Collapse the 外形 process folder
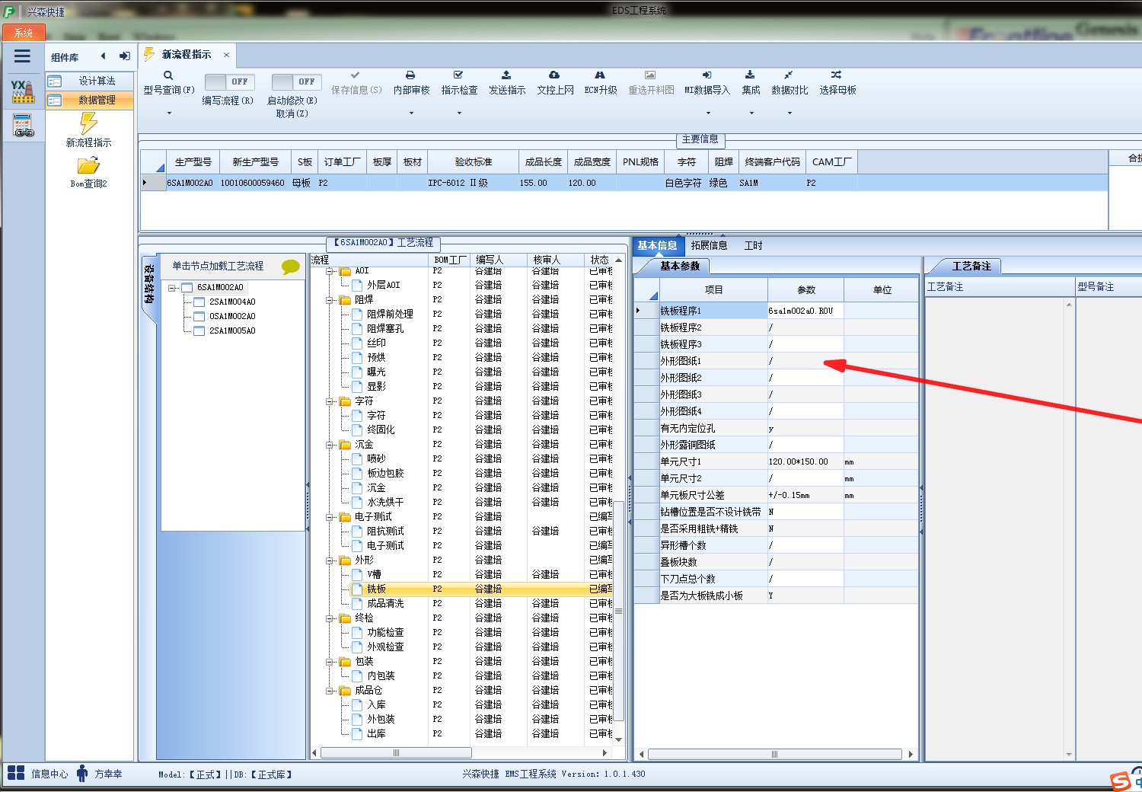This screenshot has width=1142, height=792. pos(331,560)
